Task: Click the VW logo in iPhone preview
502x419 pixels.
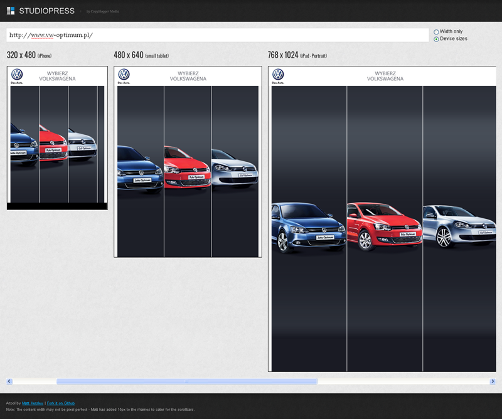Action: (17, 75)
